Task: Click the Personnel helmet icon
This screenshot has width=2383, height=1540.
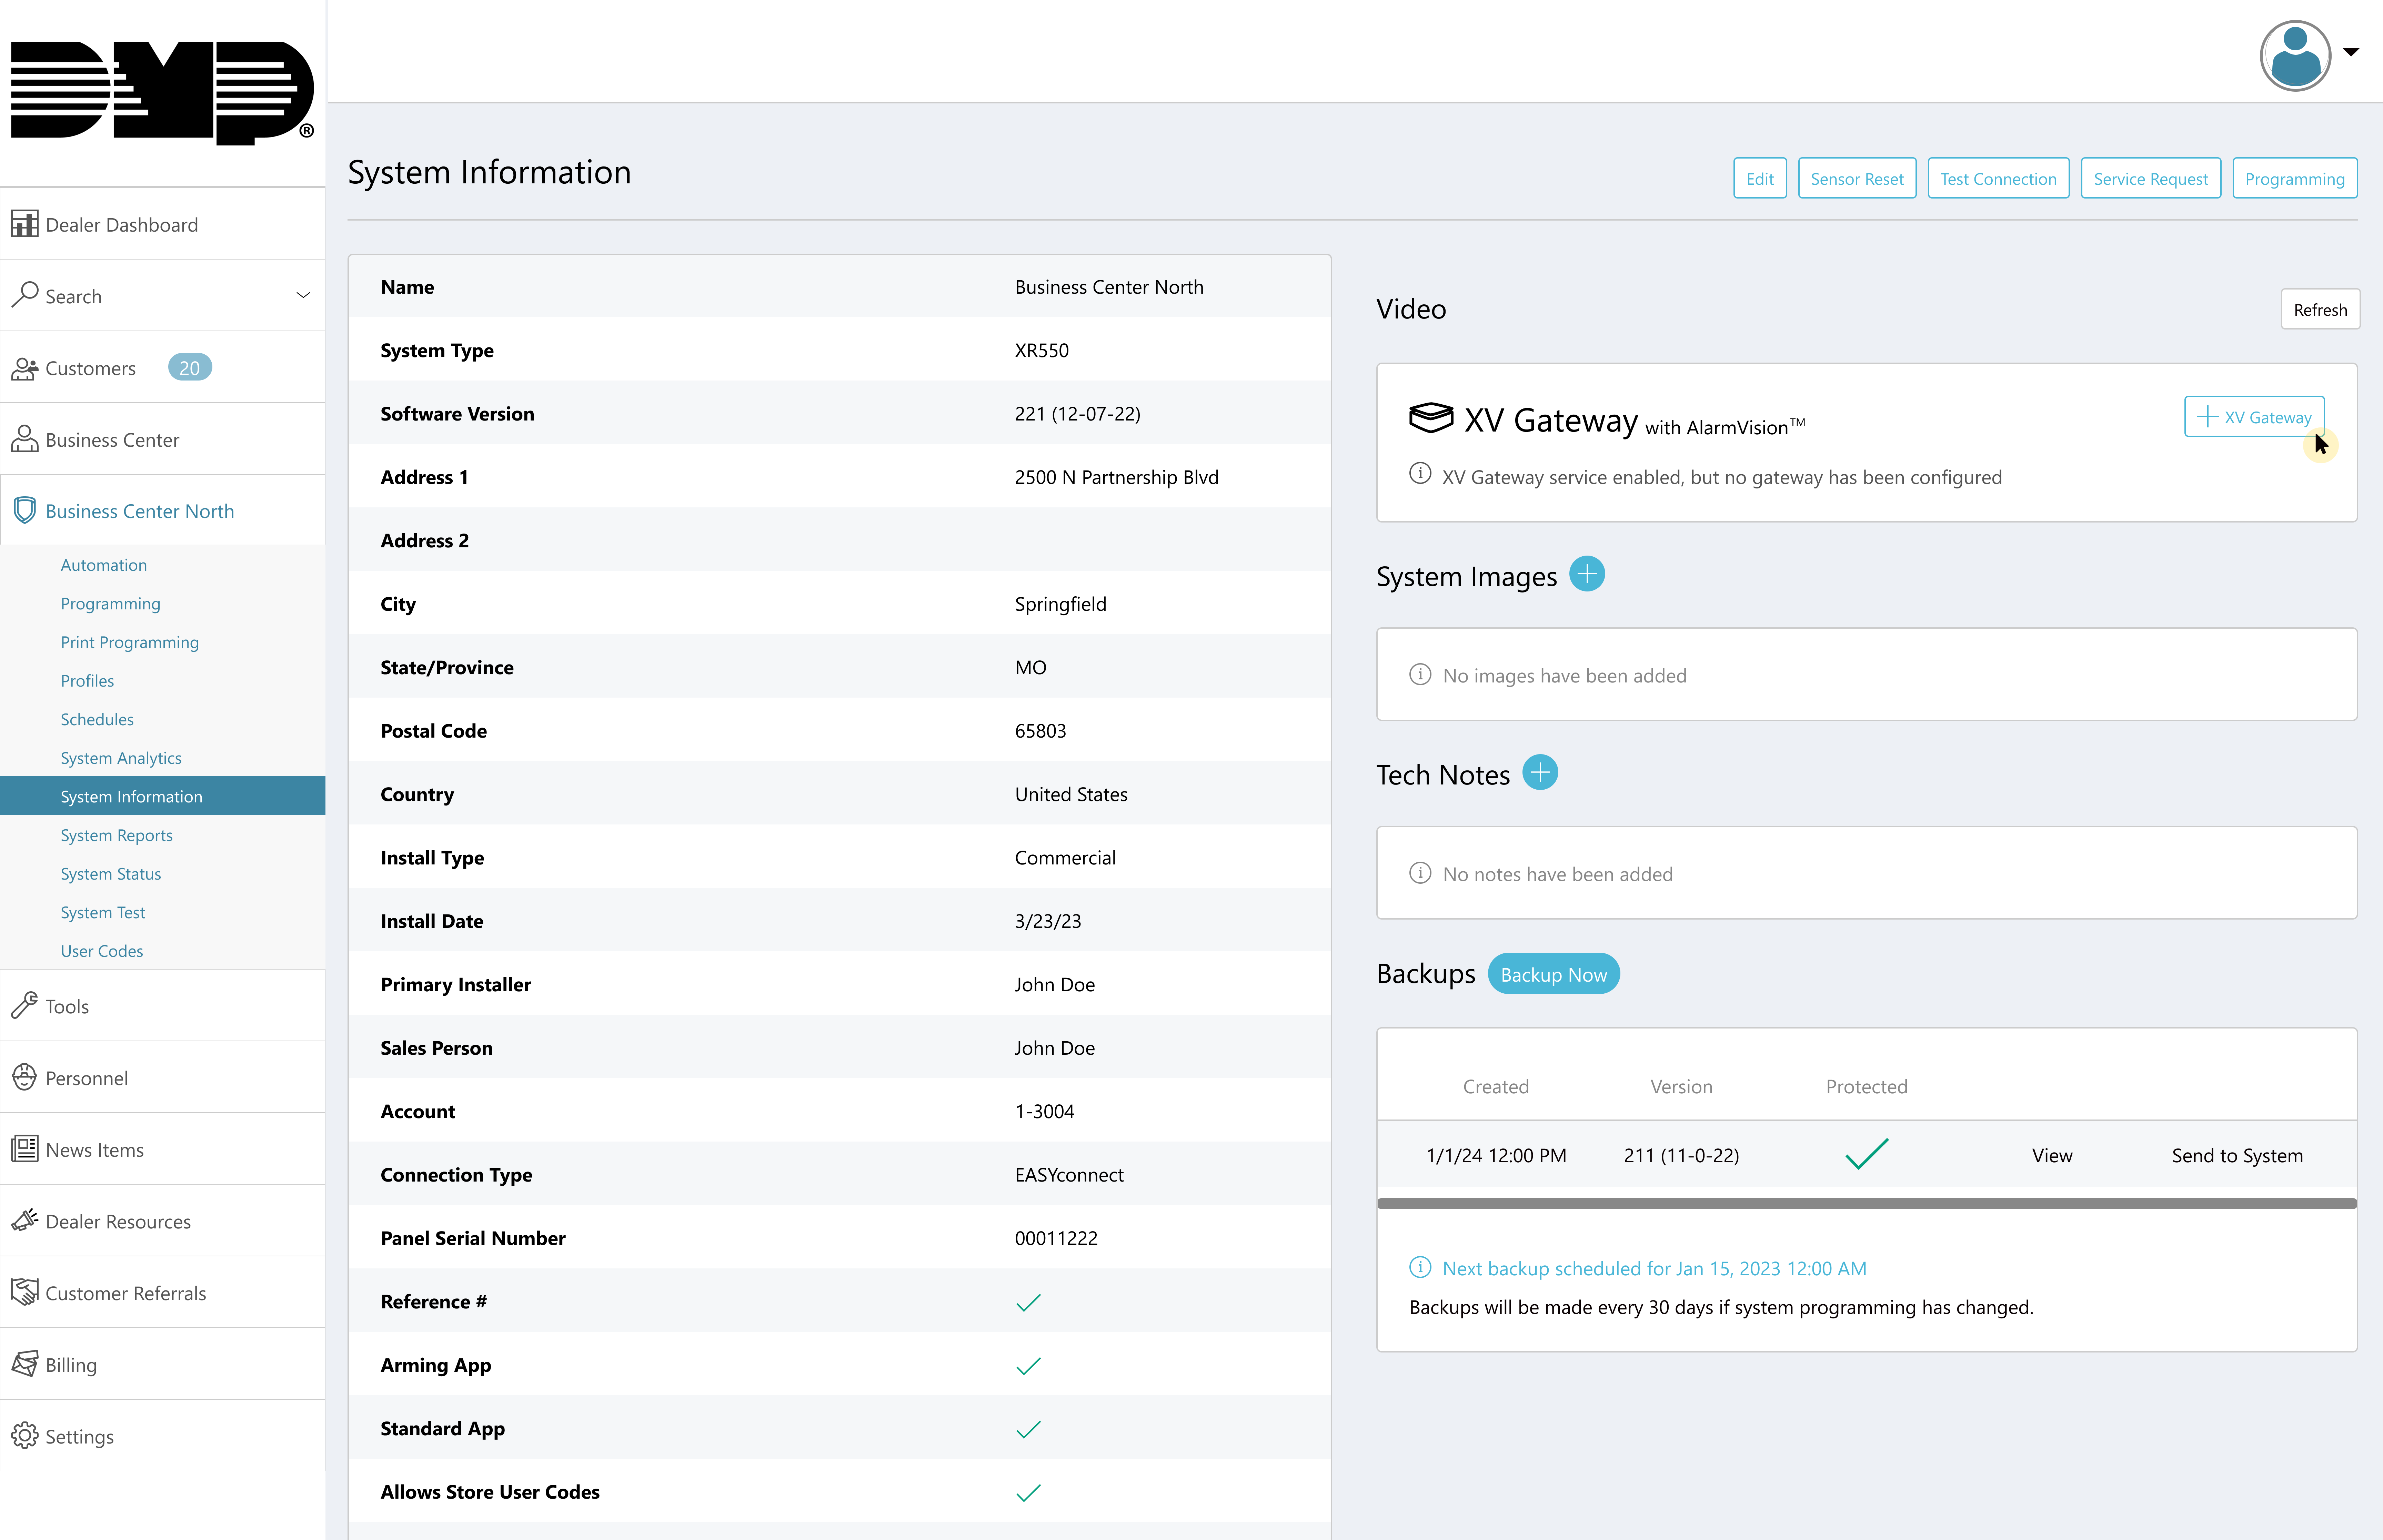Action: point(25,1077)
